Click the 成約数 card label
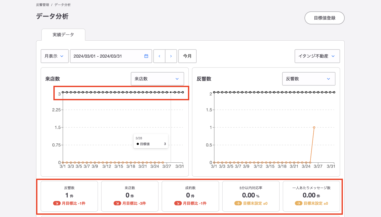381x217 pixels. click(190, 188)
